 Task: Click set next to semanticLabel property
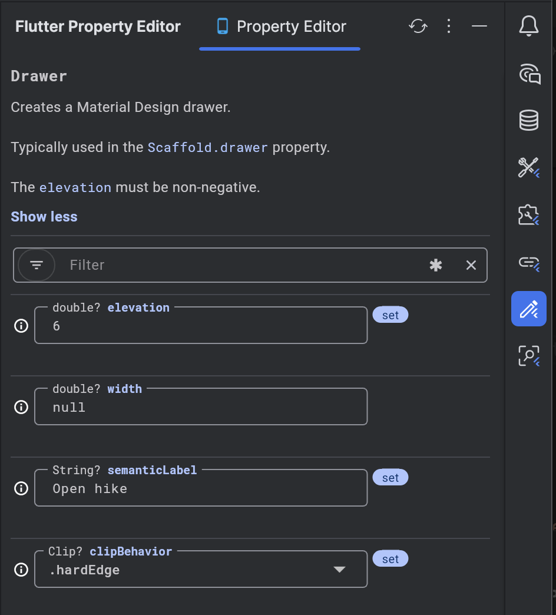[x=390, y=477]
